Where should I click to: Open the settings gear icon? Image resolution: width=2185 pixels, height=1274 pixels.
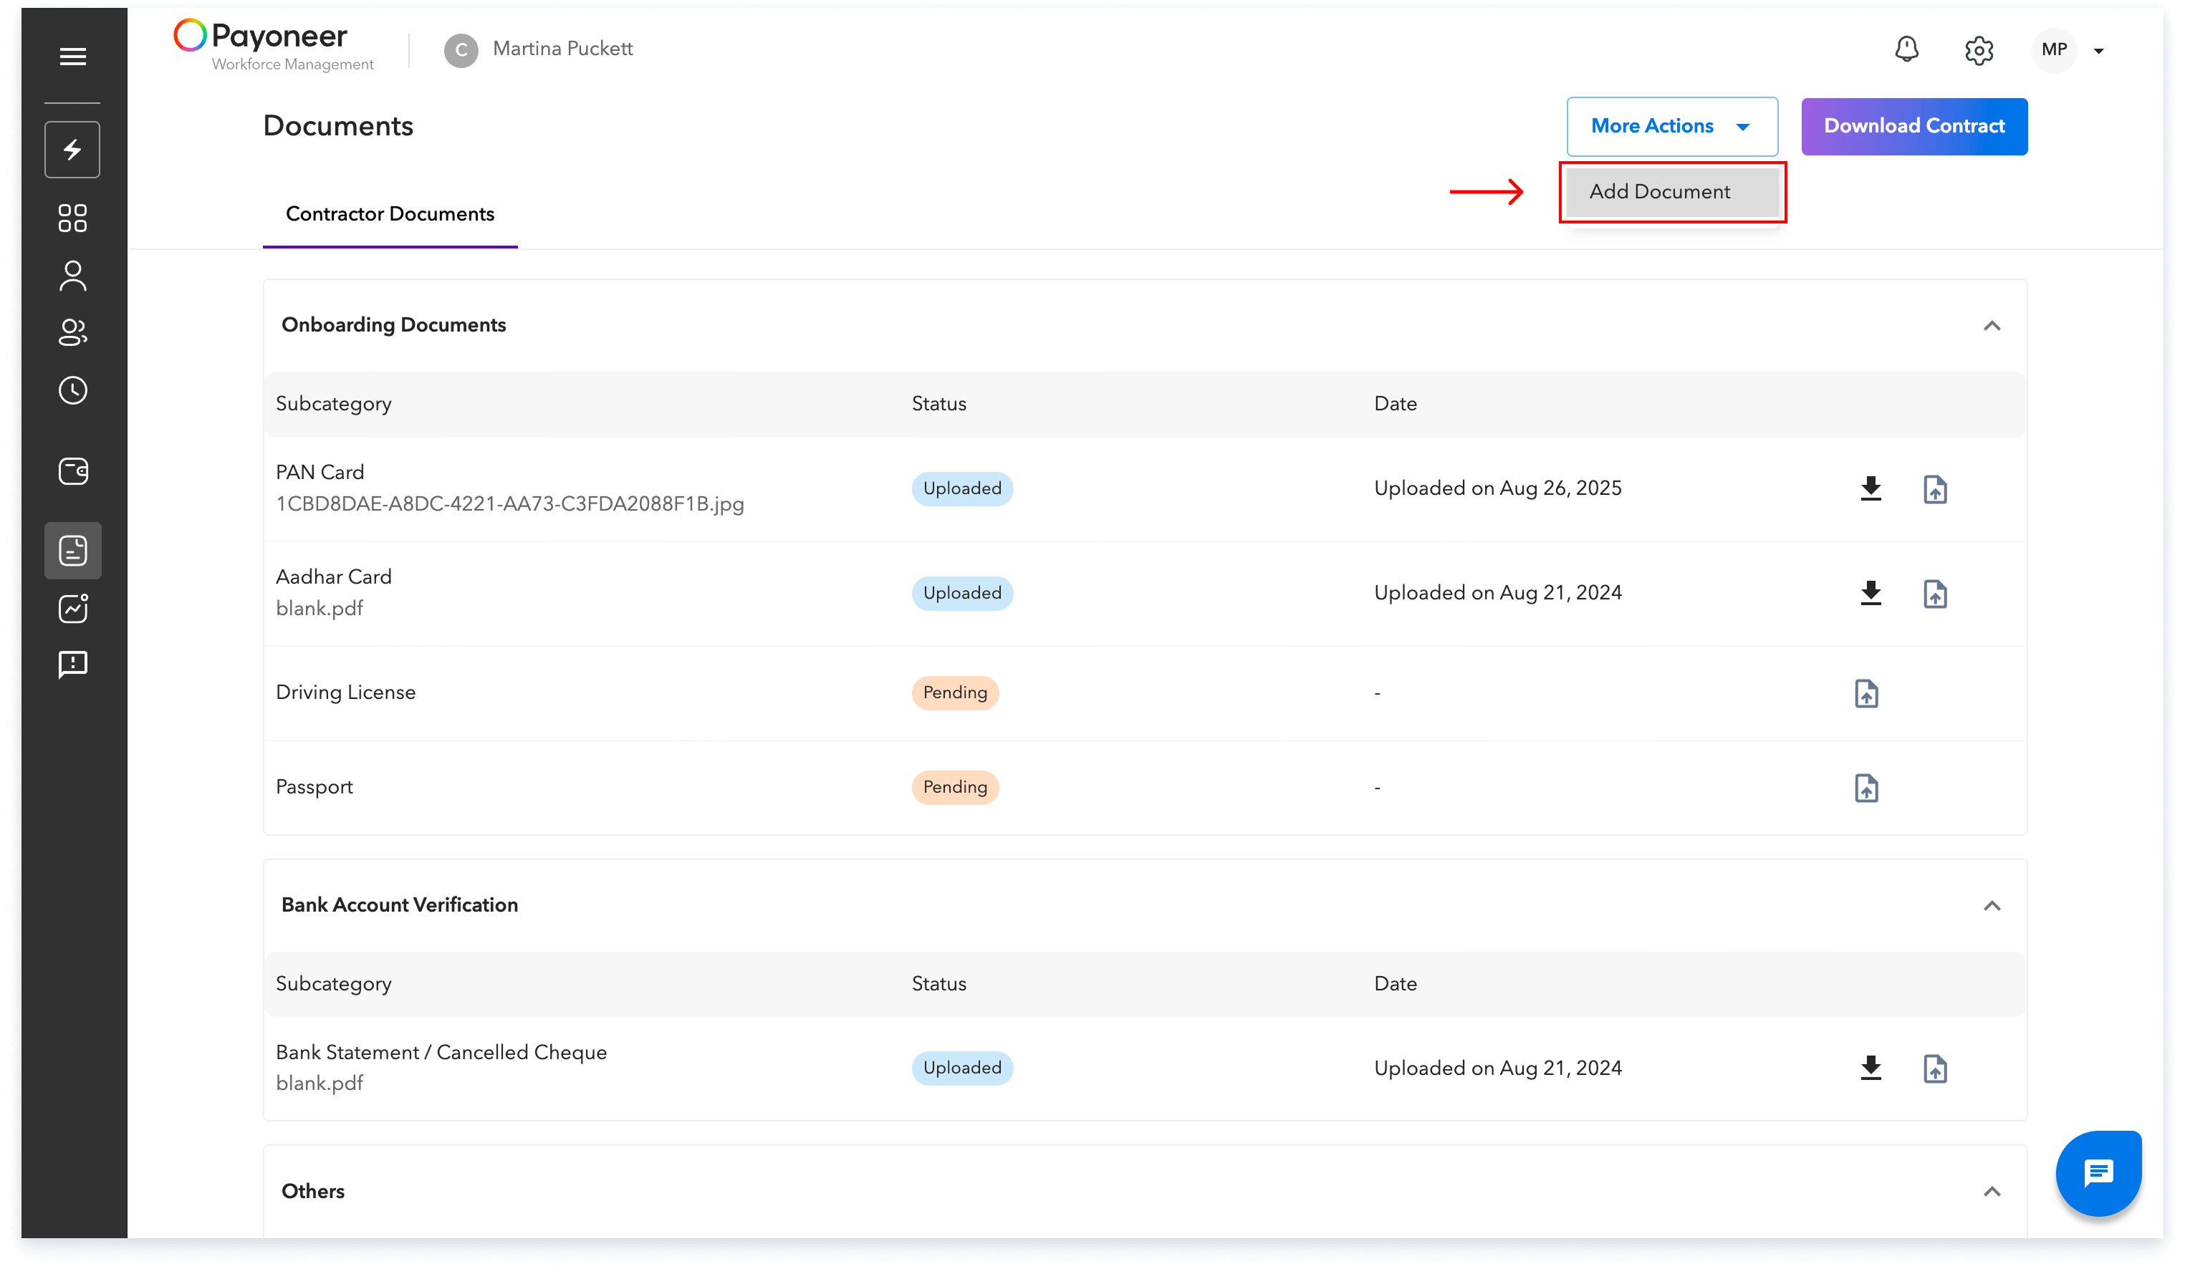tap(1979, 50)
